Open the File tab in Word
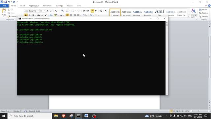Viewport: 211px width, 119px height. click(4, 6)
